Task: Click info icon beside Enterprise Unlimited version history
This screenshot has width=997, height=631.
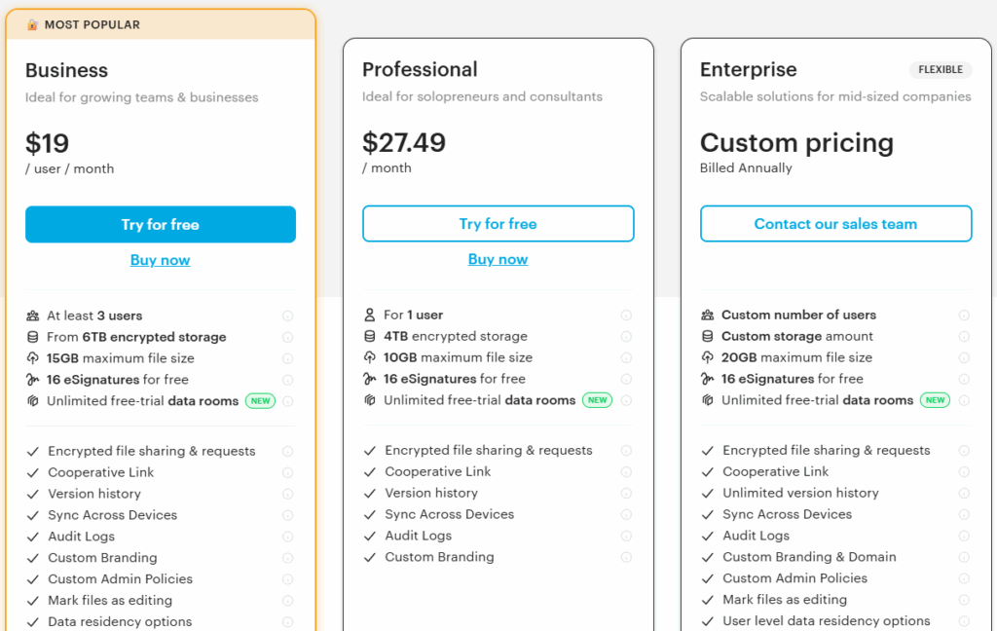Action: click(x=964, y=493)
